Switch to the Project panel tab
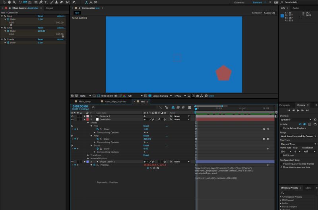The height and width of the screenshot is (210, 318). click(49, 8)
